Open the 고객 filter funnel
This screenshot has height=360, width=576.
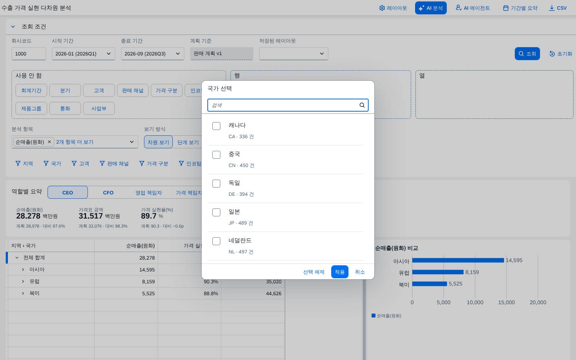74,163
